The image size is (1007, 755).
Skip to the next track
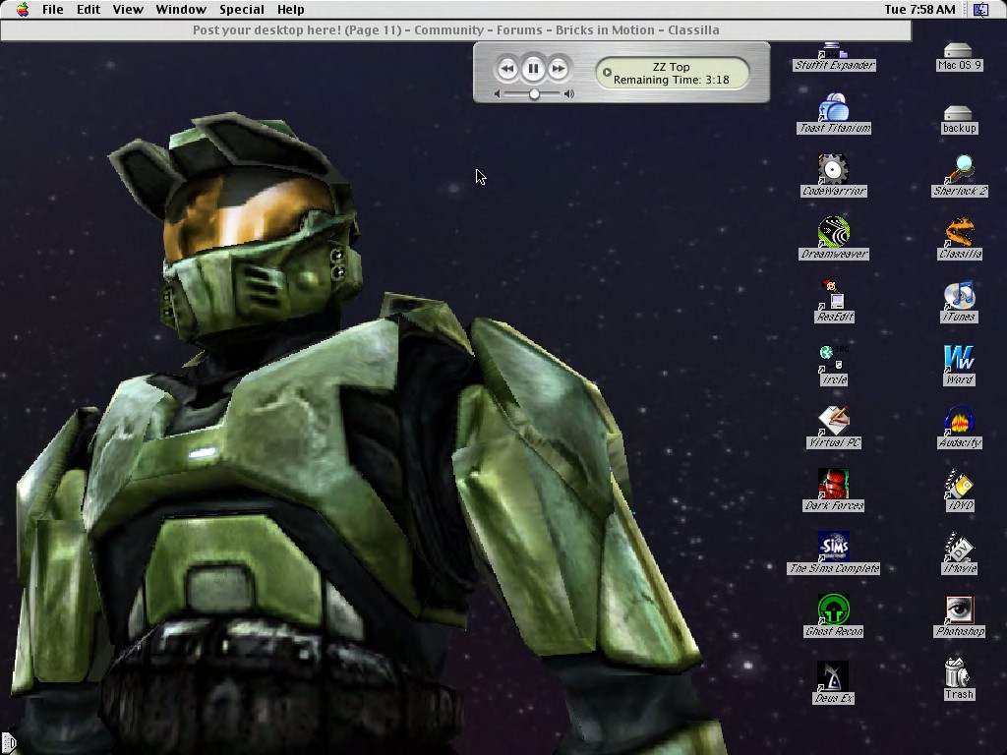pos(558,68)
